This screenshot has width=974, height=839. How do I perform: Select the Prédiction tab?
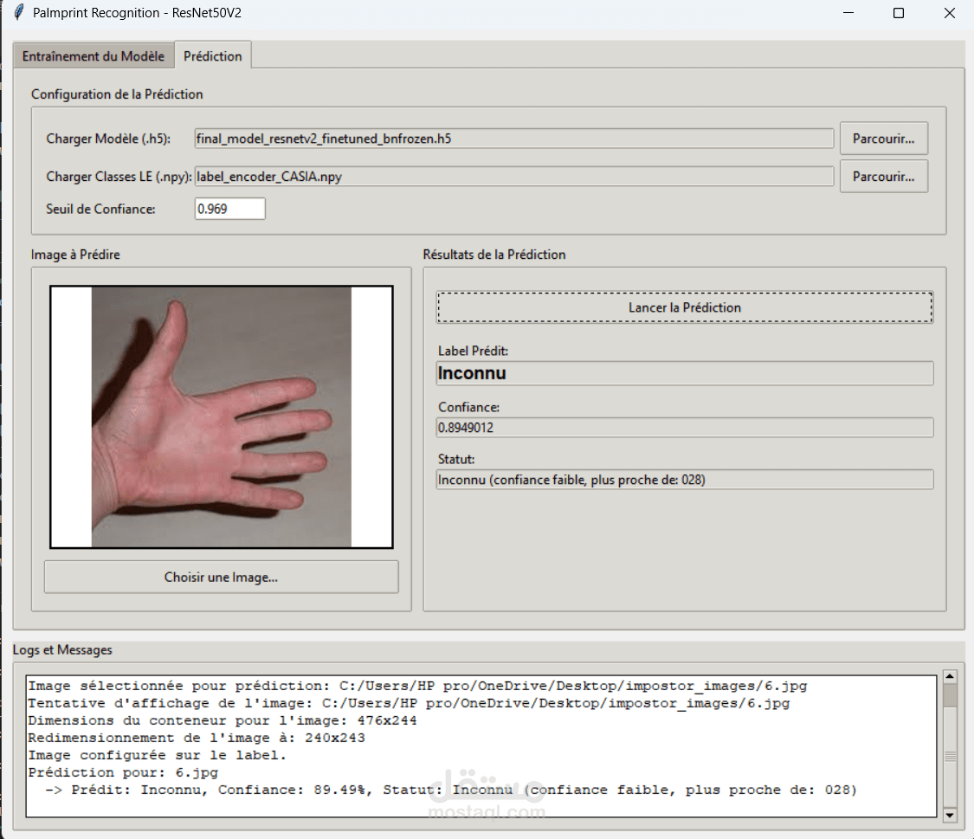[x=212, y=56]
